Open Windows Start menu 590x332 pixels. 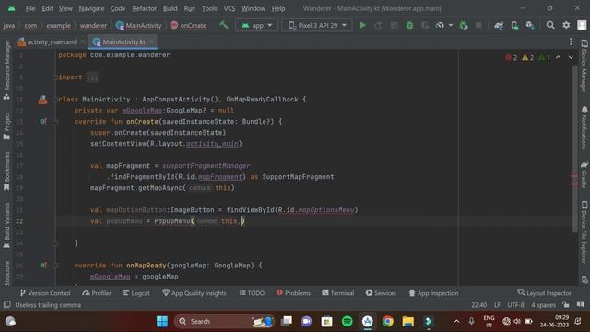[x=162, y=322]
